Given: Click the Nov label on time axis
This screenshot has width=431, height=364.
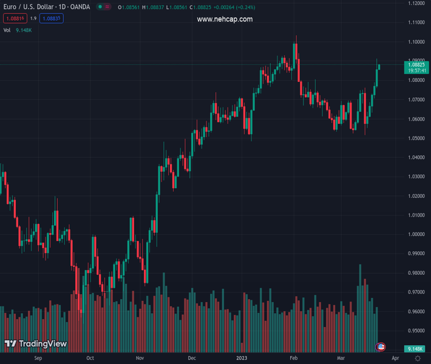Looking at the screenshot, I should (140, 359).
